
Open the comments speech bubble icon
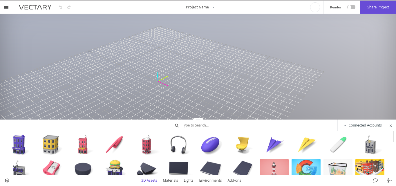375,180
